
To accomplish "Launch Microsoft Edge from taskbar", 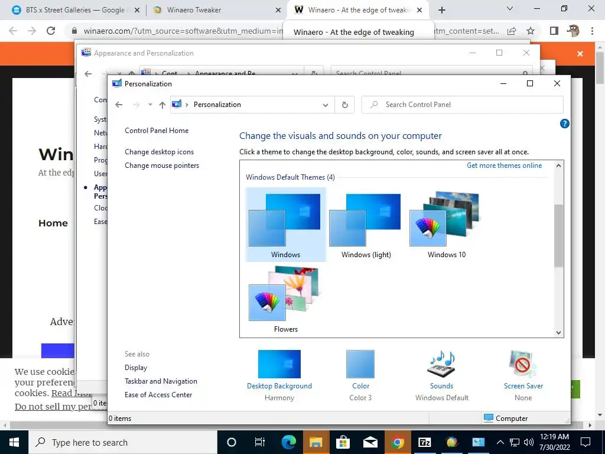I will coord(288,442).
